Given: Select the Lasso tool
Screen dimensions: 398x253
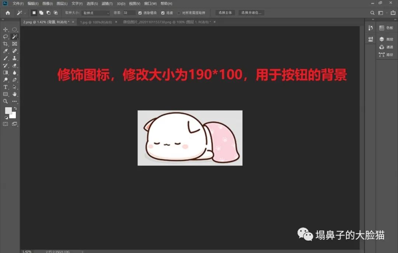Looking at the screenshot, I should click(6, 37).
